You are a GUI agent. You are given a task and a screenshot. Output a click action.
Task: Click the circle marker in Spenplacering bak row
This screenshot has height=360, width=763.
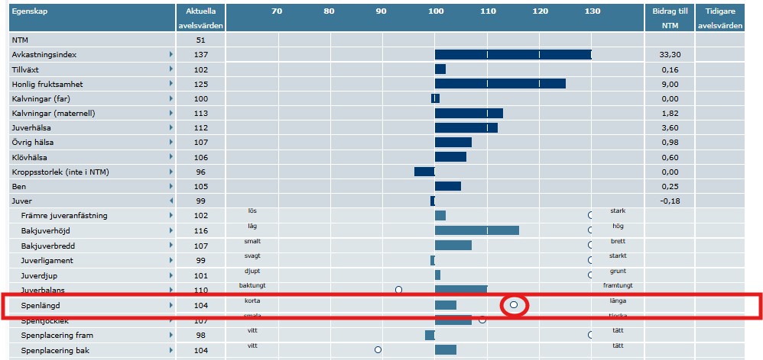tap(378, 349)
